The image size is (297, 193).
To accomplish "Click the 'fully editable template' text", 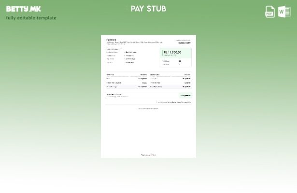I will 31,18.
